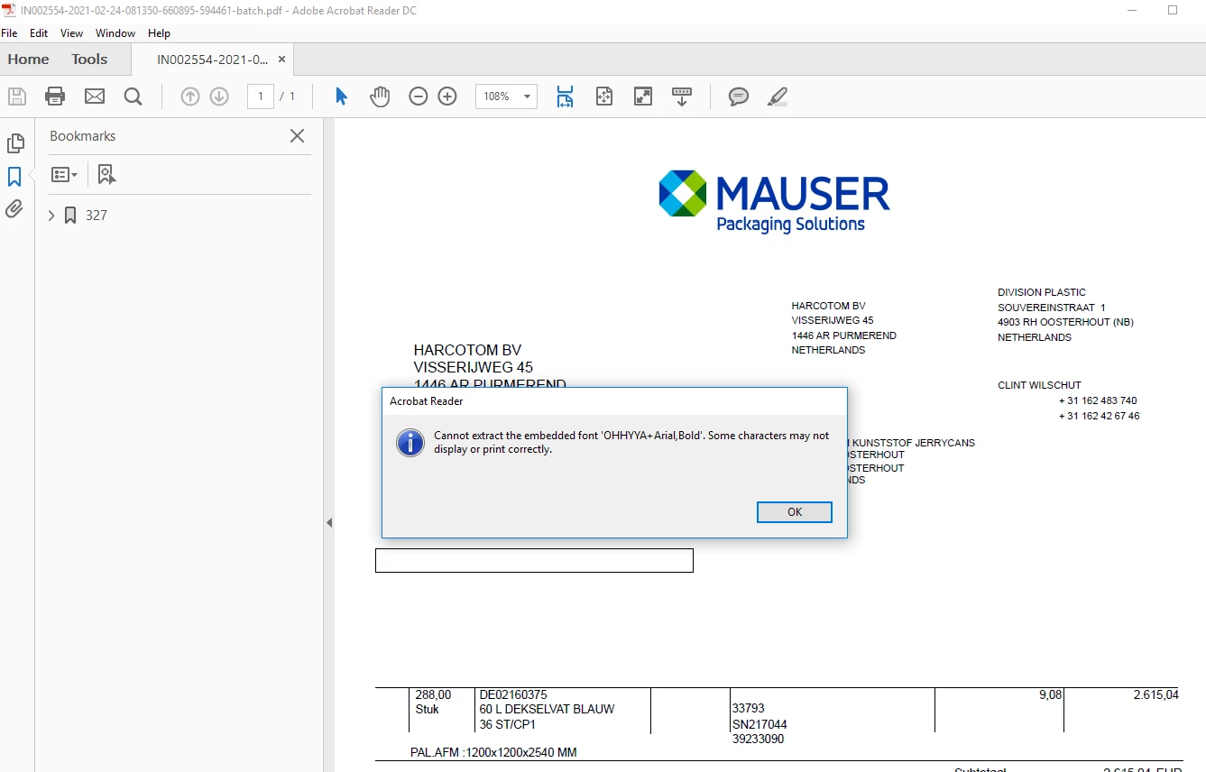
Task: Go to next page arrow
Action: [x=219, y=96]
